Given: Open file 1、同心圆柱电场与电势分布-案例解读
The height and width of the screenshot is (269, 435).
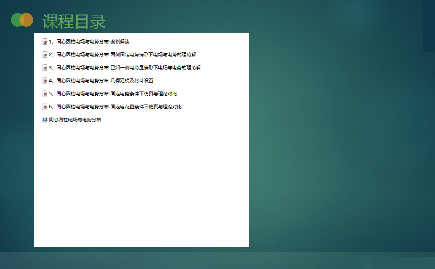Looking at the screenshot, I should (x=89, y=41).
